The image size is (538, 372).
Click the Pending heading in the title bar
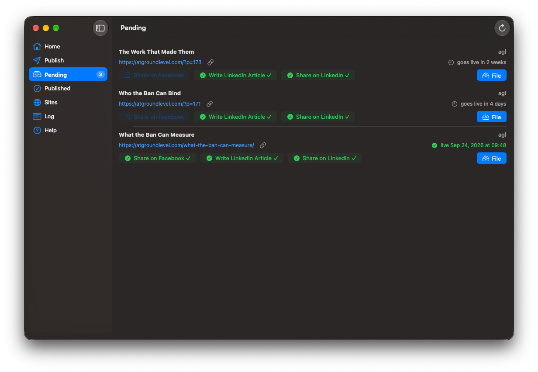point(133,28)
